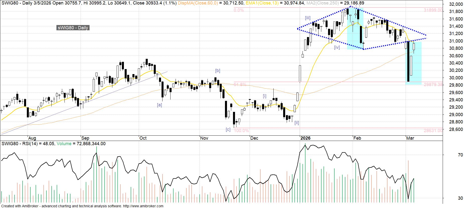Screen dimensions: 464x208
Task: Click the 29879.38 price label
Action: coord(433,85)
